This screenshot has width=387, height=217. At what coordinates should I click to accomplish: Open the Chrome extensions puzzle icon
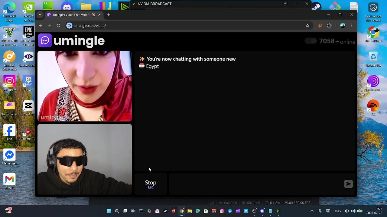tap(329, 26)
